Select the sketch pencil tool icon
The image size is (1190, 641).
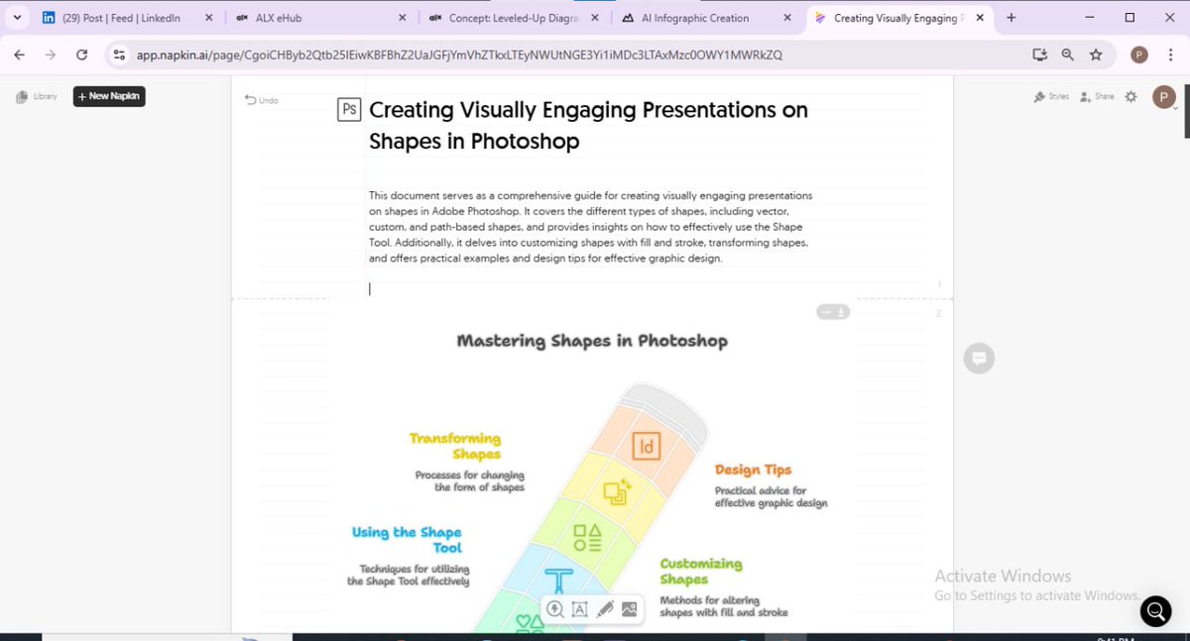click(604, 609)
